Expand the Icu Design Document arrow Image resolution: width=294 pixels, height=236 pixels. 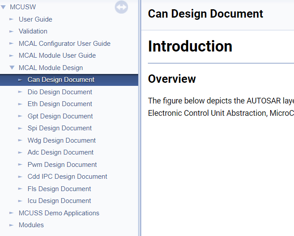pos(20,201)
